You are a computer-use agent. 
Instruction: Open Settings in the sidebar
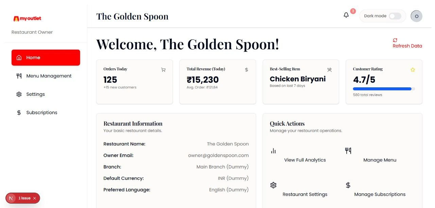[x=46, y=94]
